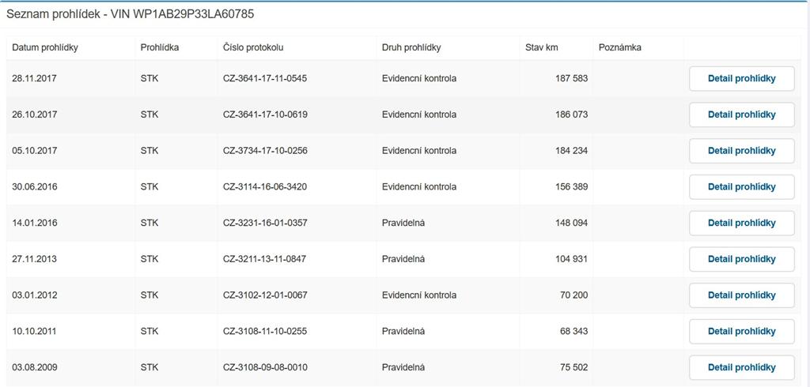The width and height of the screenshot is (810, 387).
Task: Click the Druh prohlídky column header
Action: [x=411, y=47]
